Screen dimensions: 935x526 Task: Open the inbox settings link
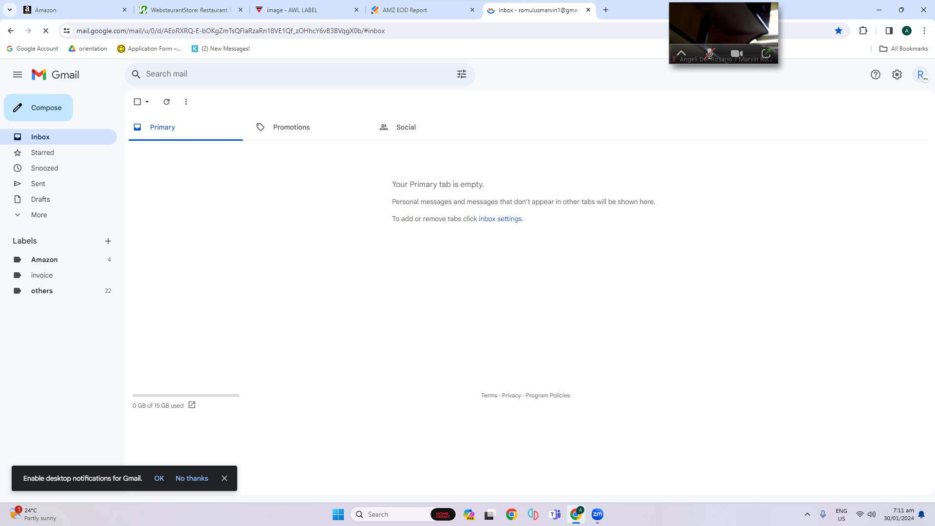[x=500, y=219]
